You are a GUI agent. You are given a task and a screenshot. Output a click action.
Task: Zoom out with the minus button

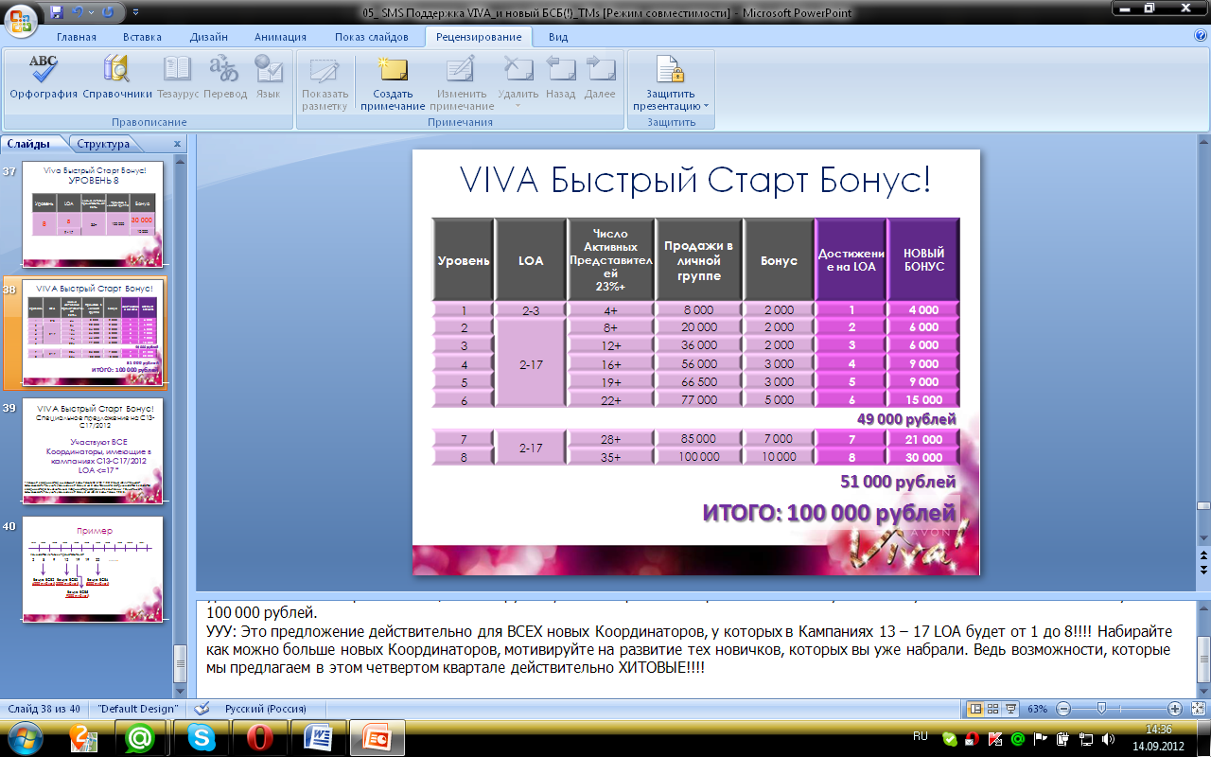1063,709
